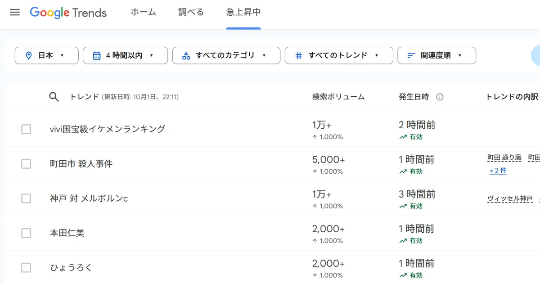
Task: Check the box for vivi国宝級イケメンランキング
Action: coord(26,129)
